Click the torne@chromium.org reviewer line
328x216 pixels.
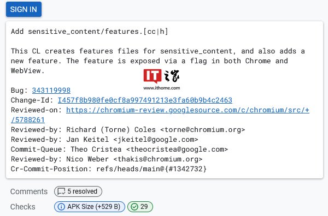point(128,130)
